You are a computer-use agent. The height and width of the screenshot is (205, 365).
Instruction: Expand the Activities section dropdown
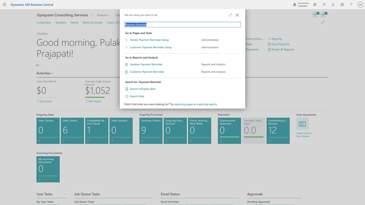pos(45,73)
